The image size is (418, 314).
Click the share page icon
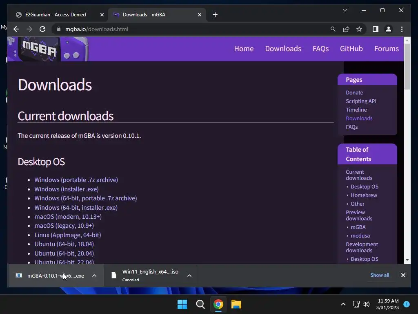coord(346,29)
